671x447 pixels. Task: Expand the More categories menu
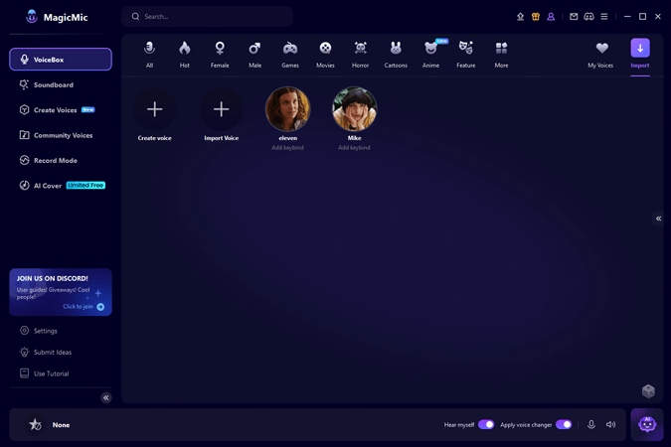[501, 54]
